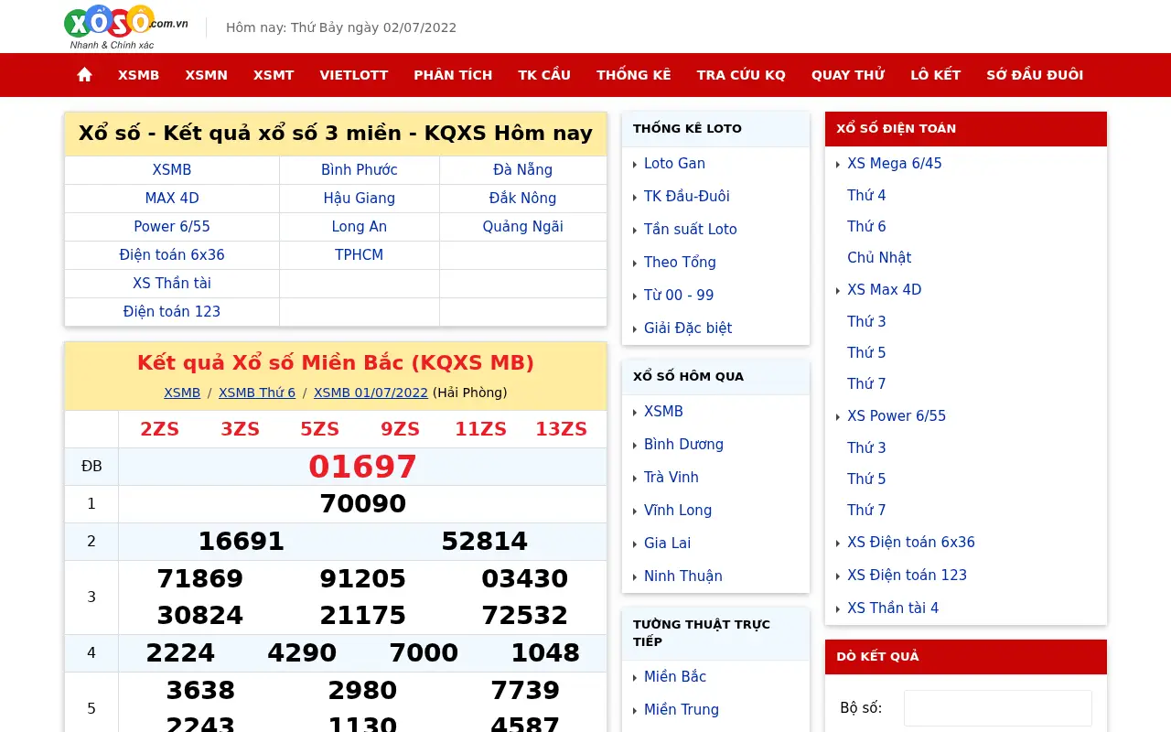Open the Miền Trung live report link
Screen dimensions: 1171x732
682,710
